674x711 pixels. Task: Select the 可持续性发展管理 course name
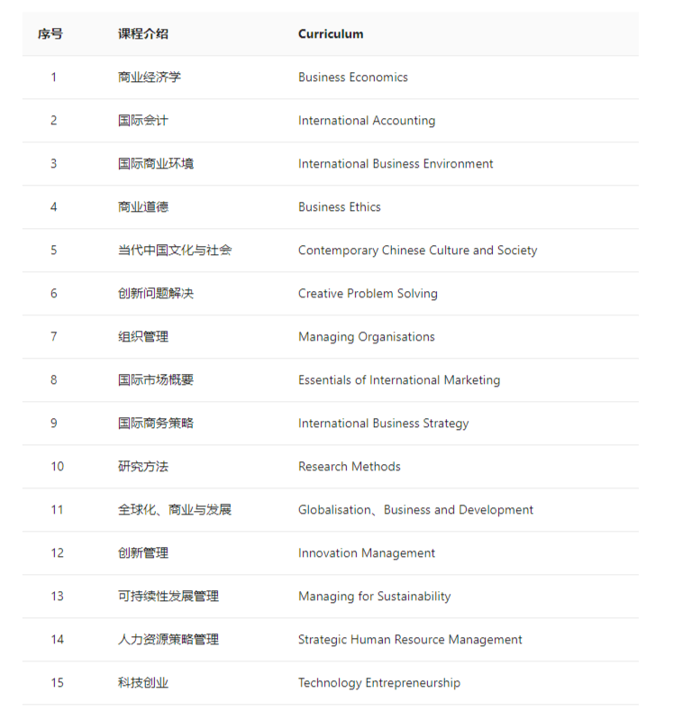(168, 597)
